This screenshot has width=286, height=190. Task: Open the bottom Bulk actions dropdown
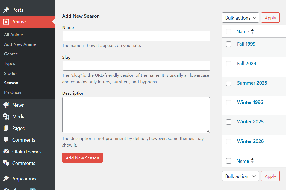click(x=240, y=176)
